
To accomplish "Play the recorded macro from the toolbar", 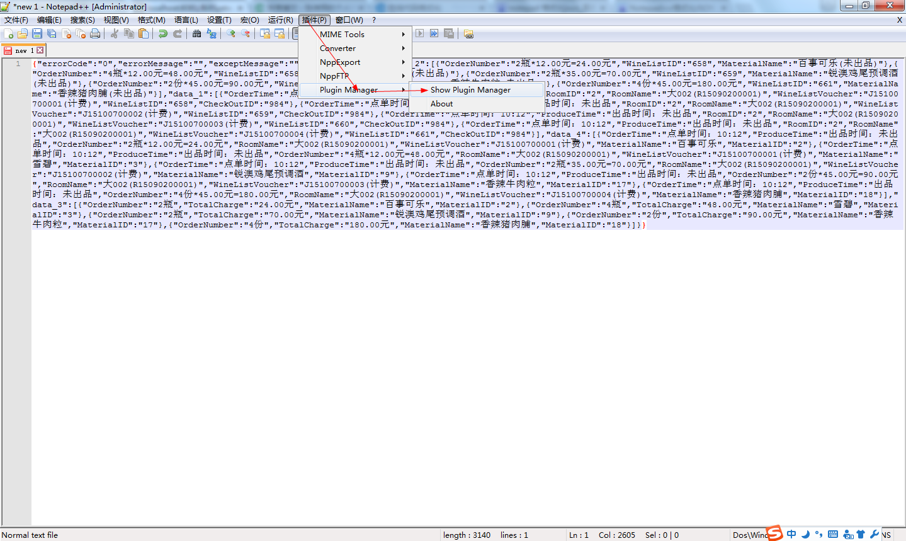I will 419,33.
